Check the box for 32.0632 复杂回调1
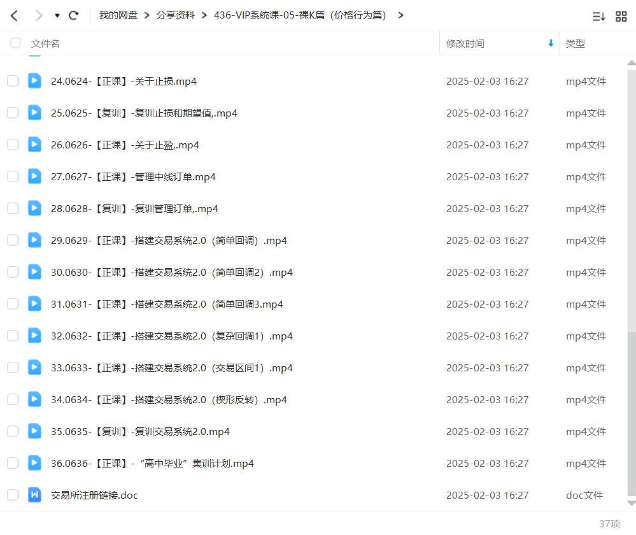This screenshot has width=636, height=535. click(x=13, y=335)
